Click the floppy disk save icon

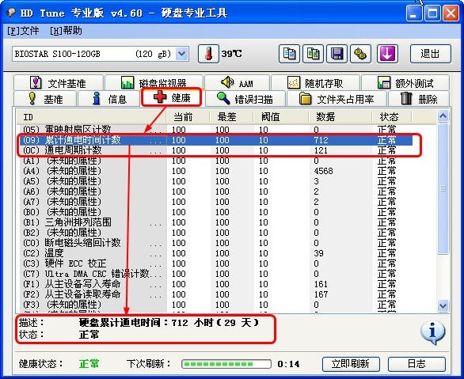click(x=337, y=54)
